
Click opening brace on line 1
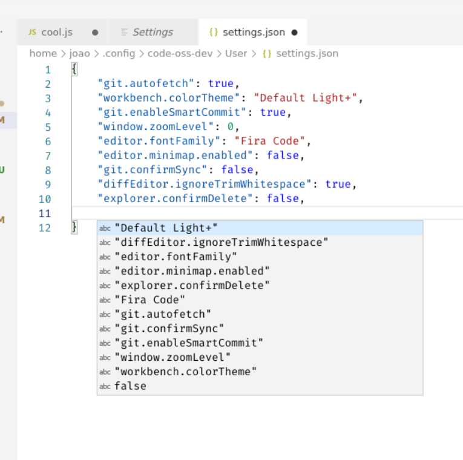pyautogui.click(x=74, y=70)
